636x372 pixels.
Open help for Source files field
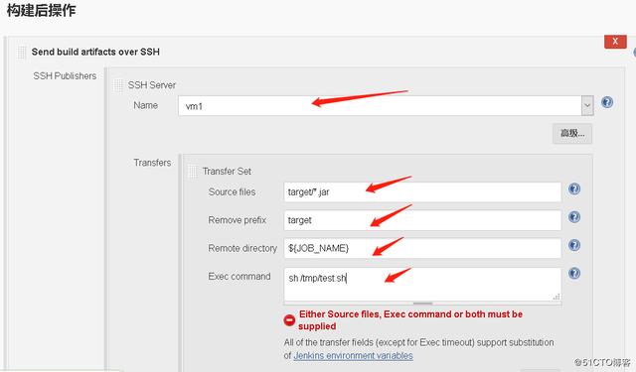click(574, 188)
